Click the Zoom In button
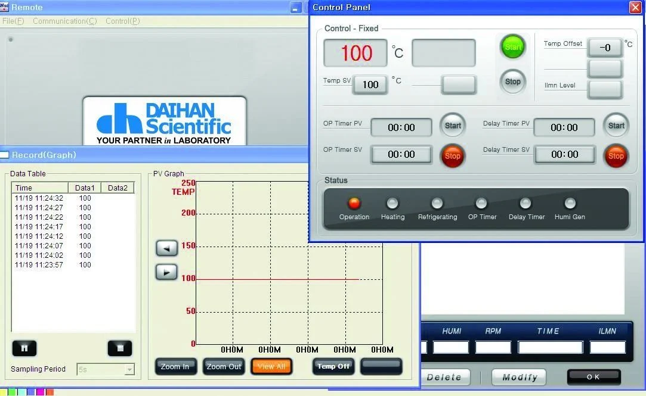Image resolution: width=646 pixels, height=396 pixels. pos(175,366)
